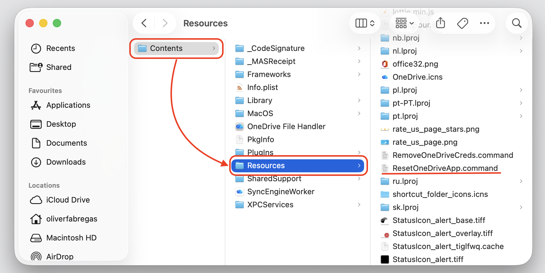Viewport: 545px width, 273px height.
Task: Select RemoveOneDriveCreds.command
Action: (x=452, y=155)
